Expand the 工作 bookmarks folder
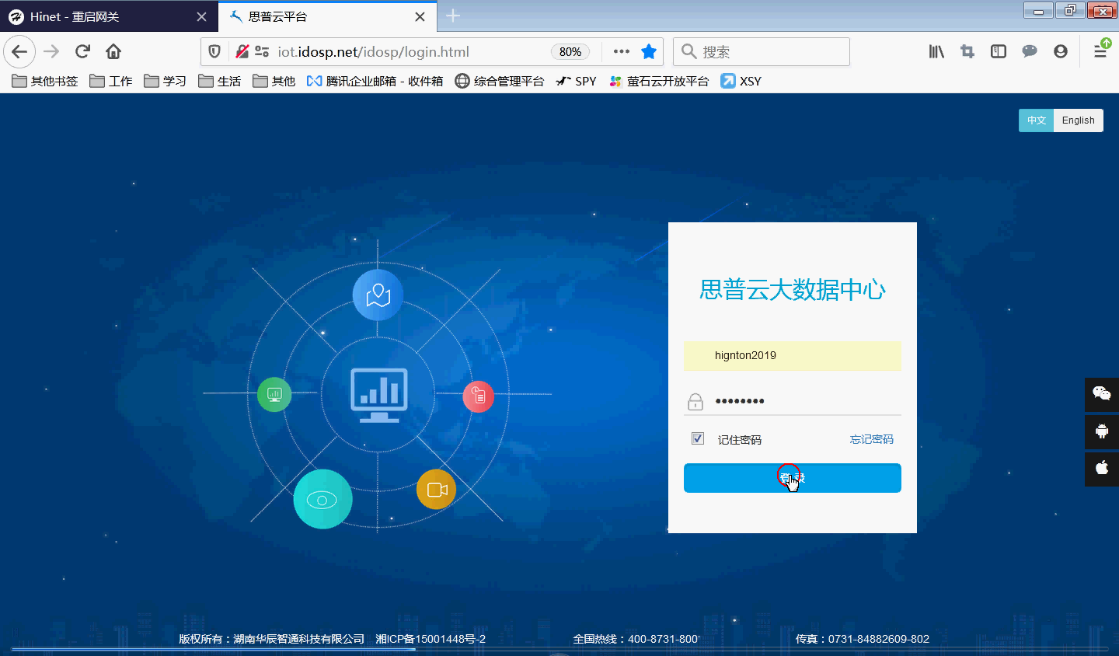Screen dimensions: 1119x656 click(111, 81)
